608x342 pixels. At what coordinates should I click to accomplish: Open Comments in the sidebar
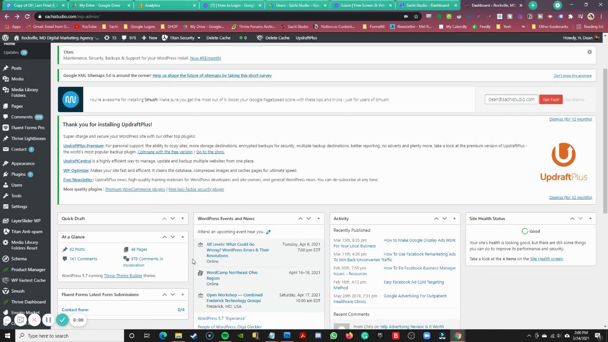click(22, 117)
